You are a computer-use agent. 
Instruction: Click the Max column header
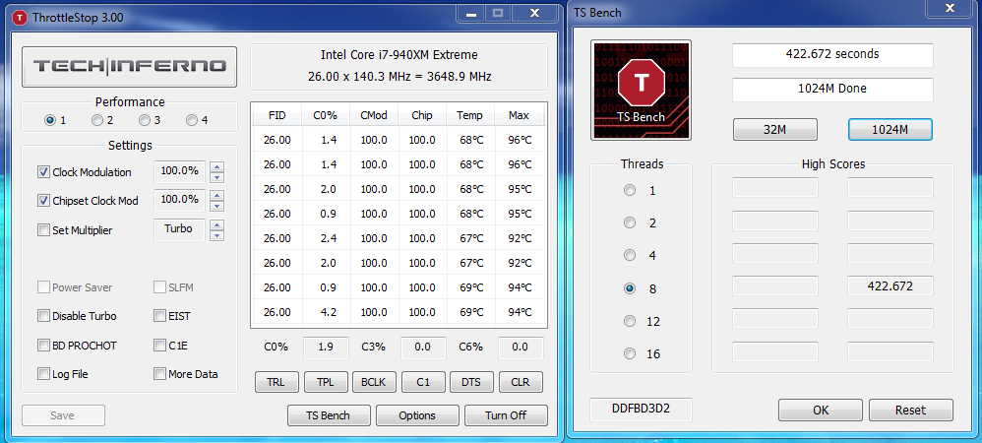tap(520, 115)
